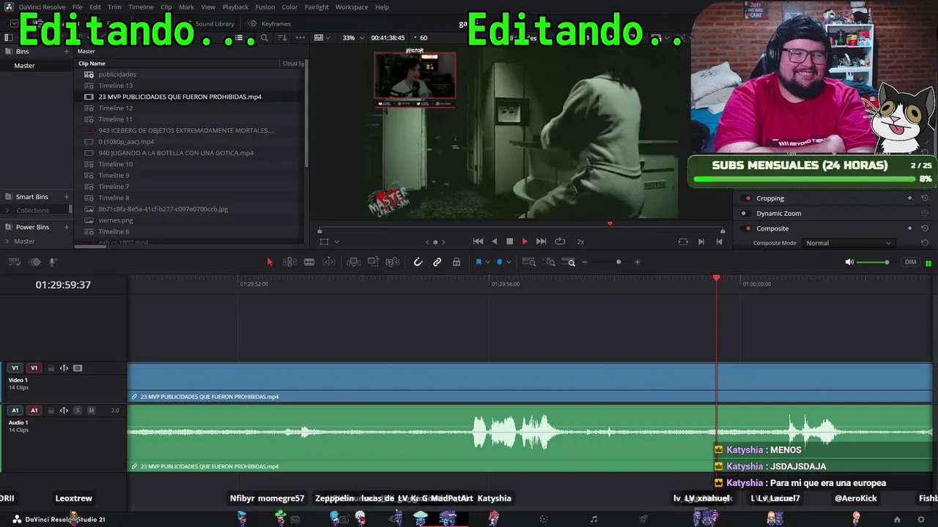
Task: Solo the Audio 1 track
Action: (78, 411)
